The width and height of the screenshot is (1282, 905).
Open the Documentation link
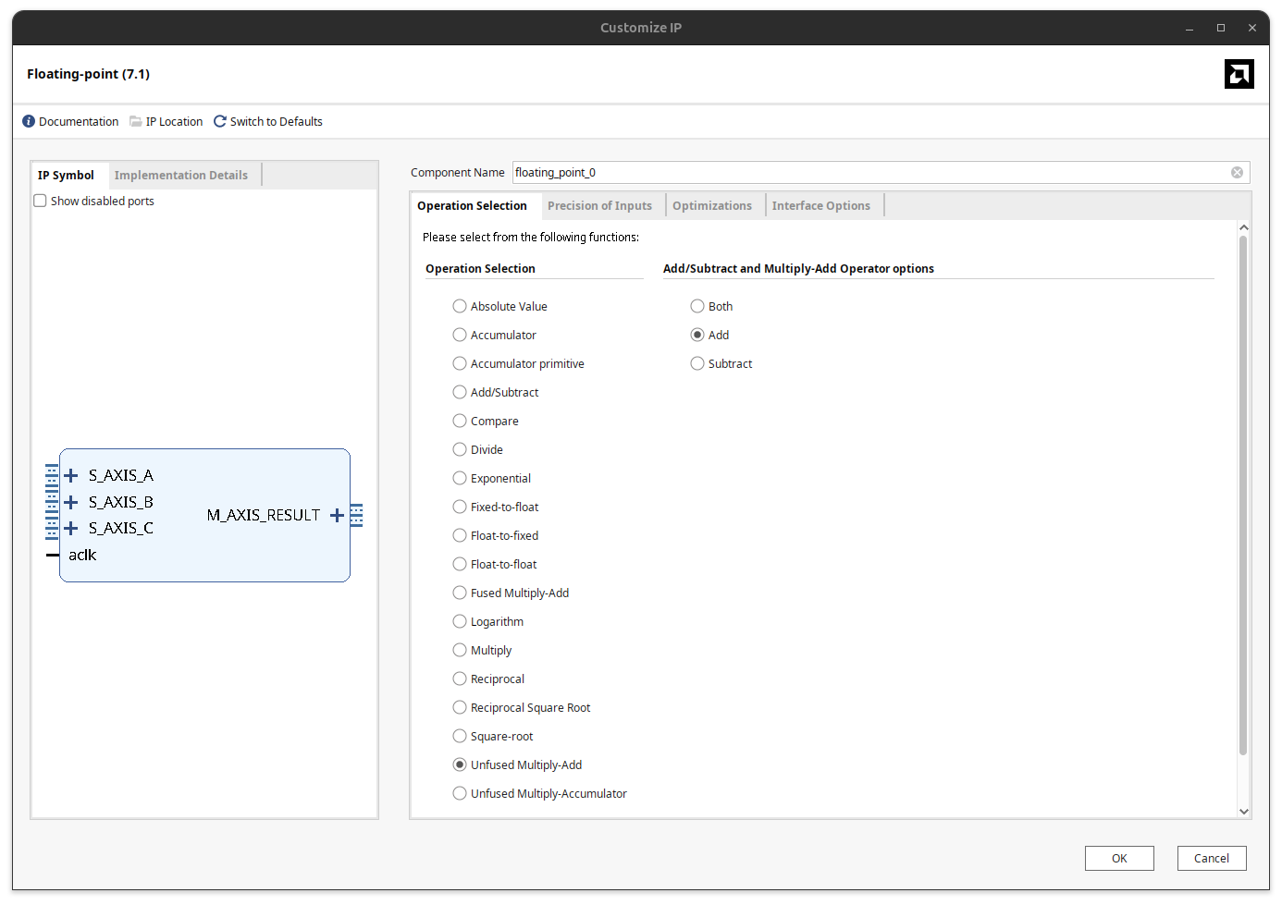(x=79, y=121)
